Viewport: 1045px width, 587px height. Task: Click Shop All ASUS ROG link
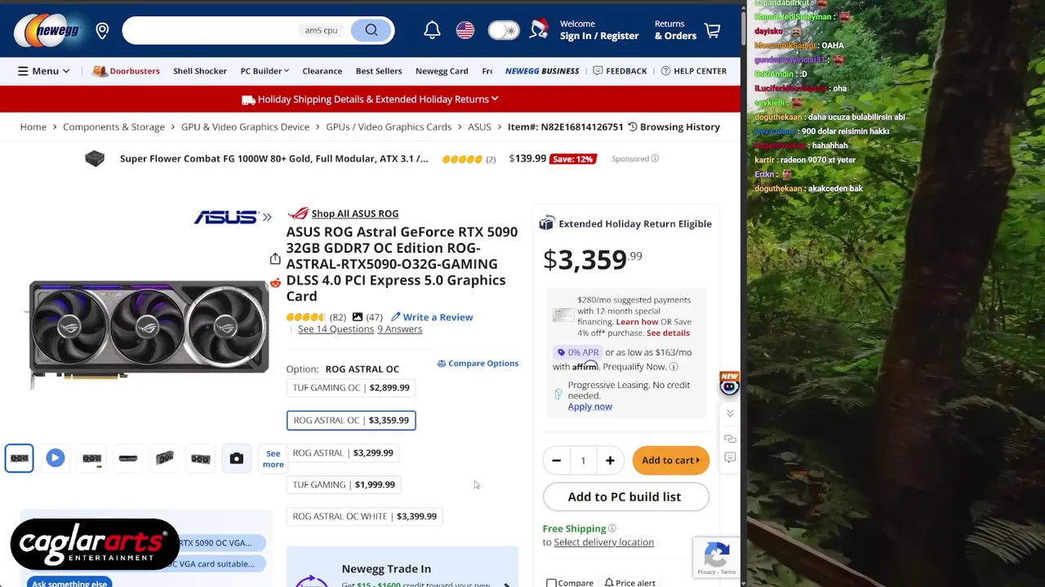[x=354, y=214]
